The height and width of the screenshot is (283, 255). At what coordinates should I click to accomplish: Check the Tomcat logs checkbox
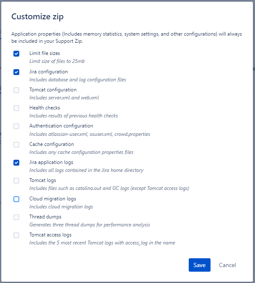(x=16, y=181)
